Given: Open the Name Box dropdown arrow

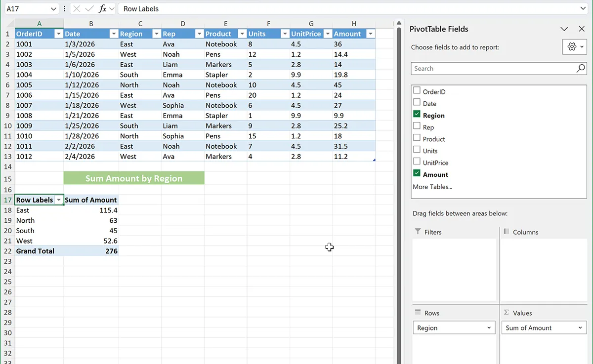Looking at the screenshot, I should point(53,9).
